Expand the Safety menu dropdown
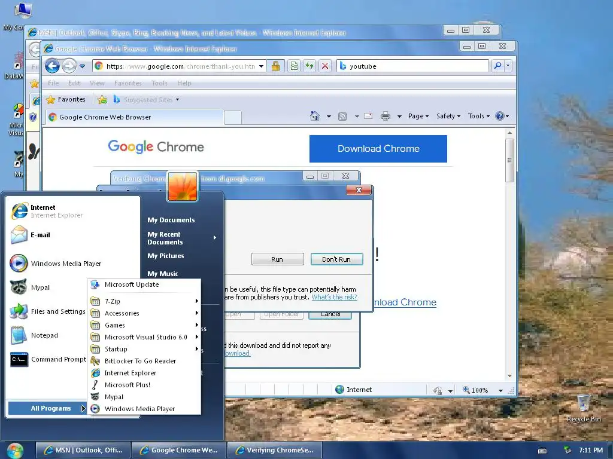The image size is (613, 459). [448, 116]
